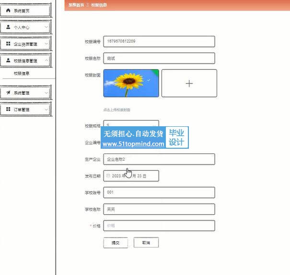The width and height of the screenshot is (290, 275).
Task: Open the 企业资质管理 menu item
Action: [25, 44]
